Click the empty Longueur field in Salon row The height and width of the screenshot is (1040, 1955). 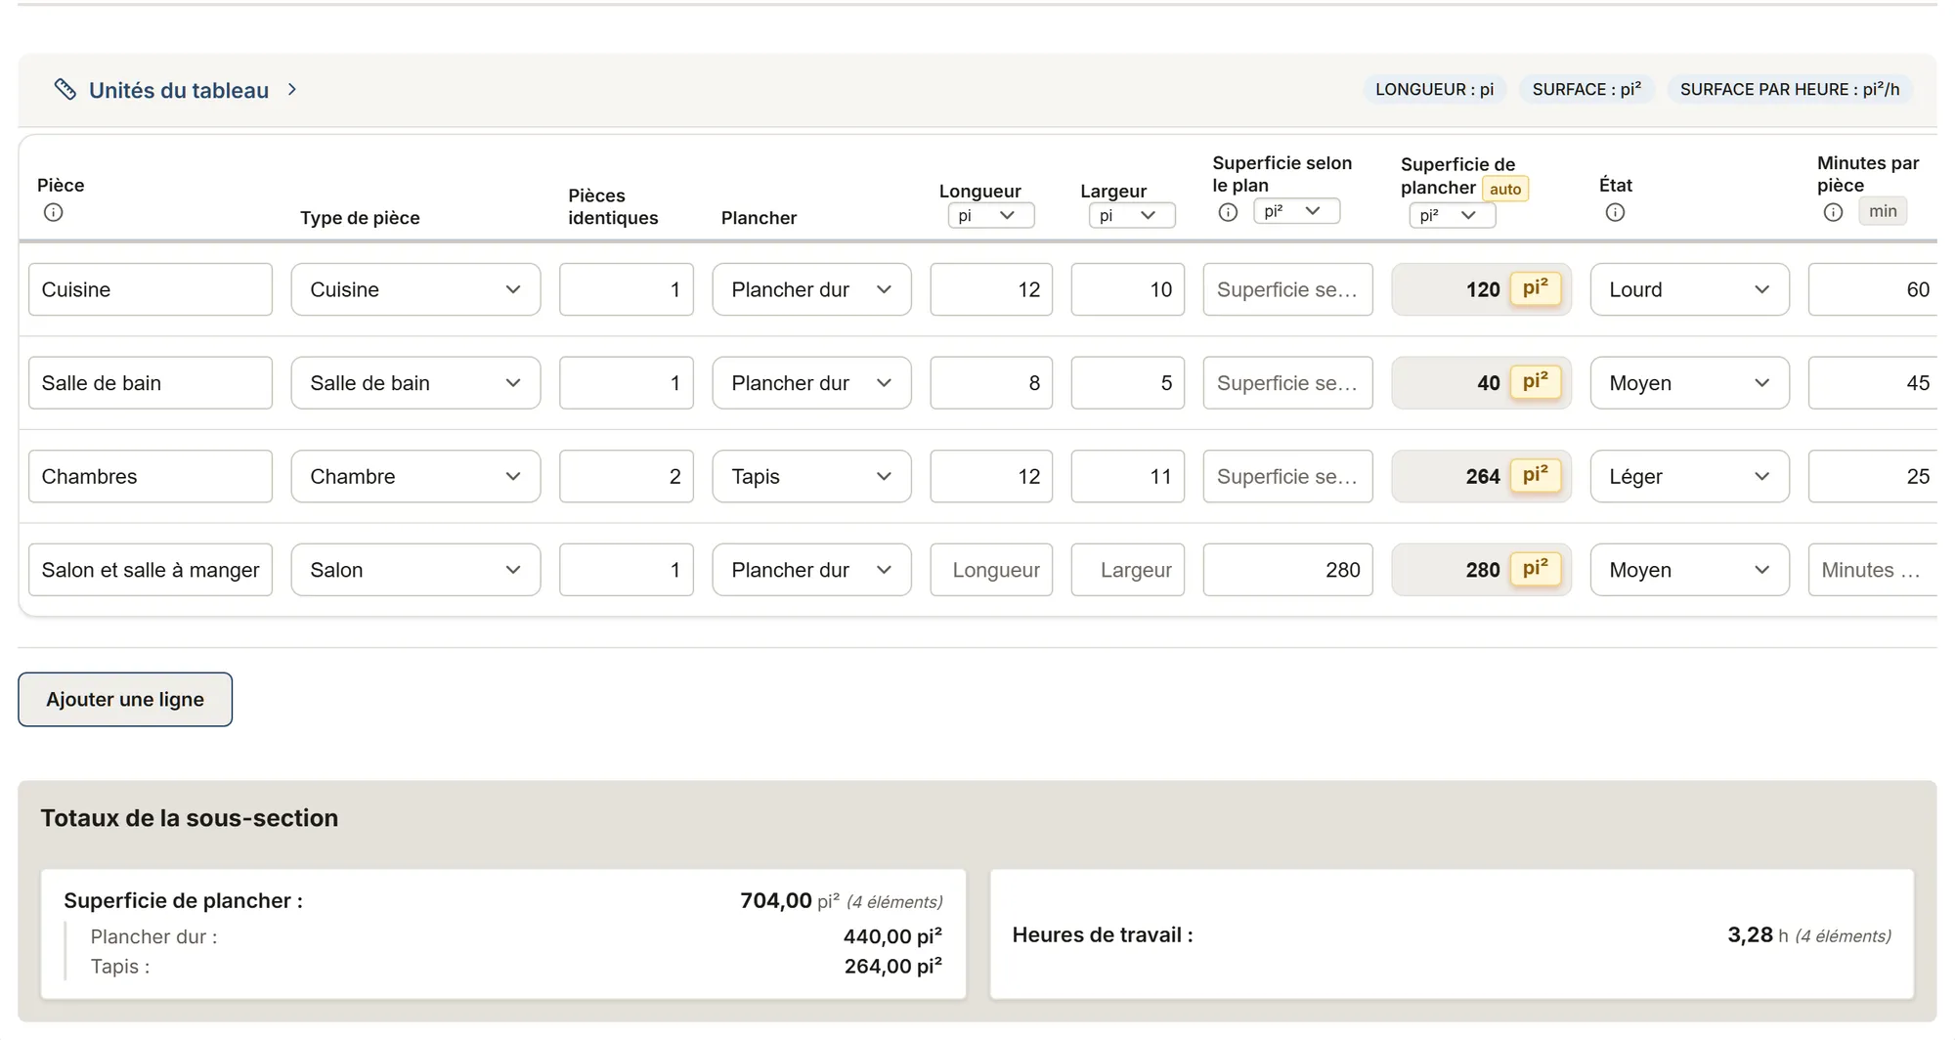[991, 570]
